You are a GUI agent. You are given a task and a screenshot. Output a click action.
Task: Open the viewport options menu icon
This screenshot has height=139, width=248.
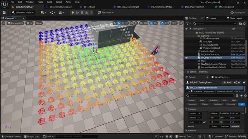coord(3,23)
